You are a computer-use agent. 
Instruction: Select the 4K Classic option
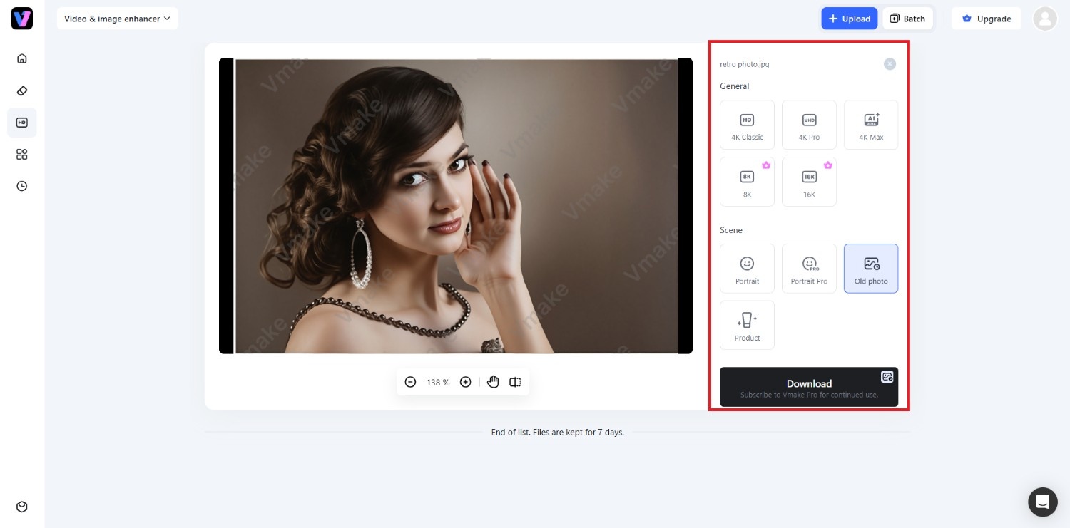(x=747, y=125)
